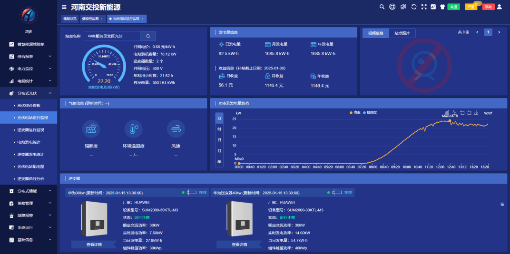
Task: Go to previous page in video pager
Action: coord(477,32)
